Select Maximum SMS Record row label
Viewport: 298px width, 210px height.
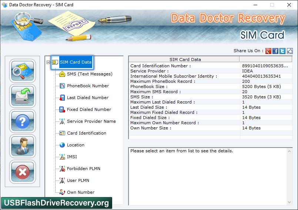pos(155,92)
